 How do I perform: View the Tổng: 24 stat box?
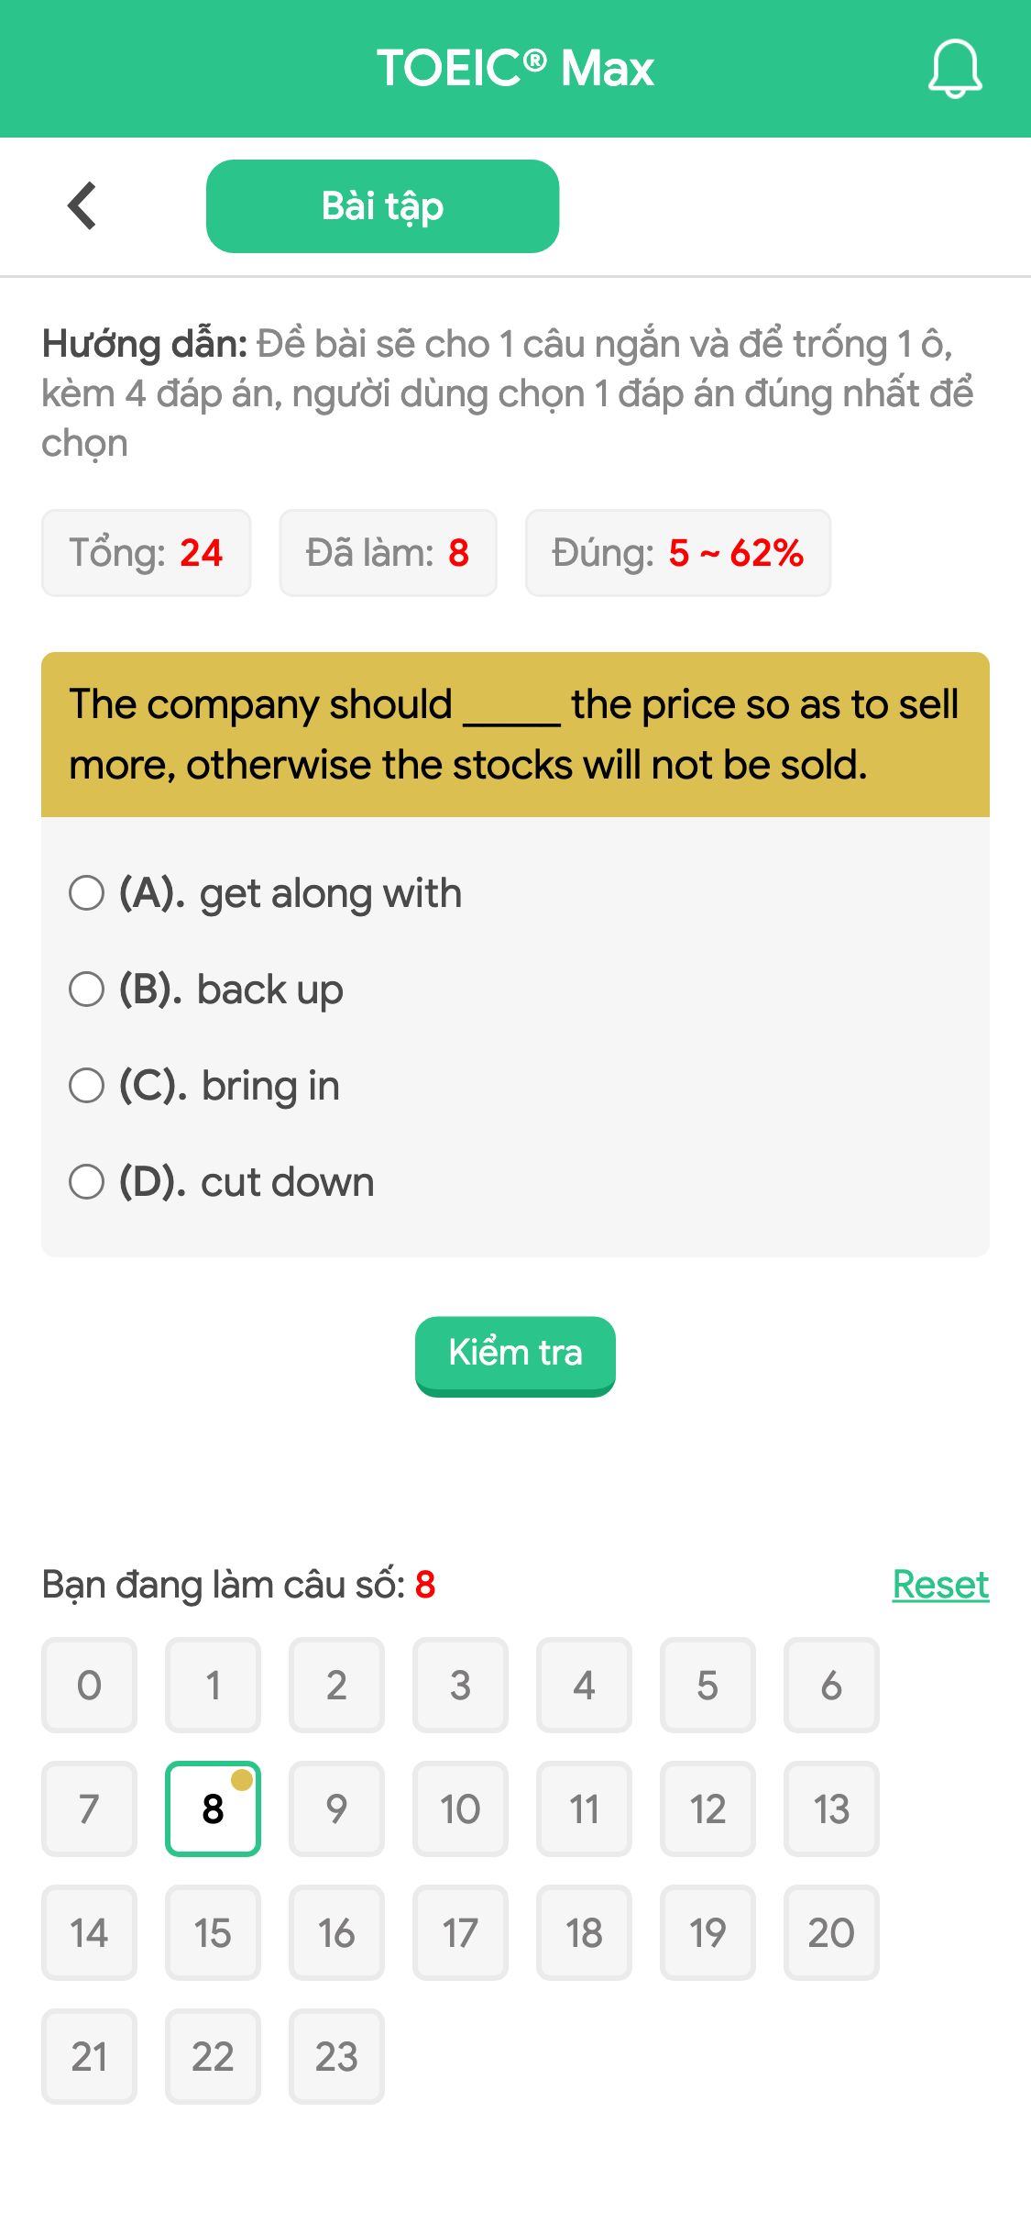(x=146, y=552)
